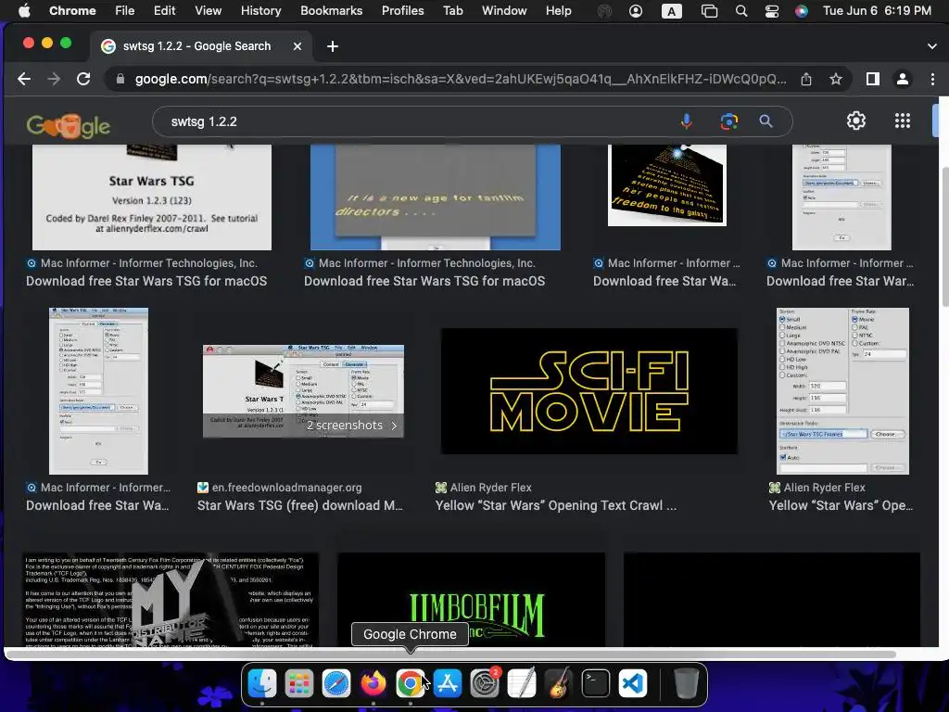The image size is (949, 712).
Task: Open App Store from the Dock
Action: point(448,683)
